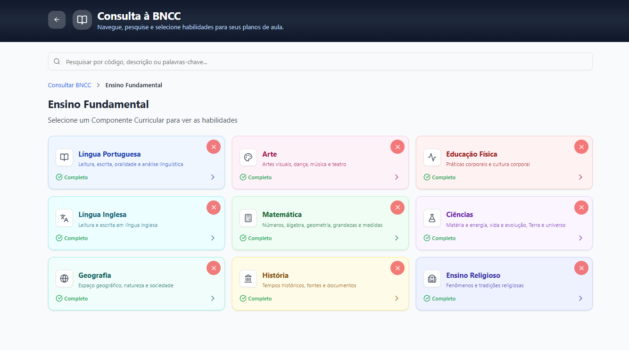This screenshot has height=350, width=629.
Task: Click the check-circle icon on Matemática card
Action: coord(243,238)
